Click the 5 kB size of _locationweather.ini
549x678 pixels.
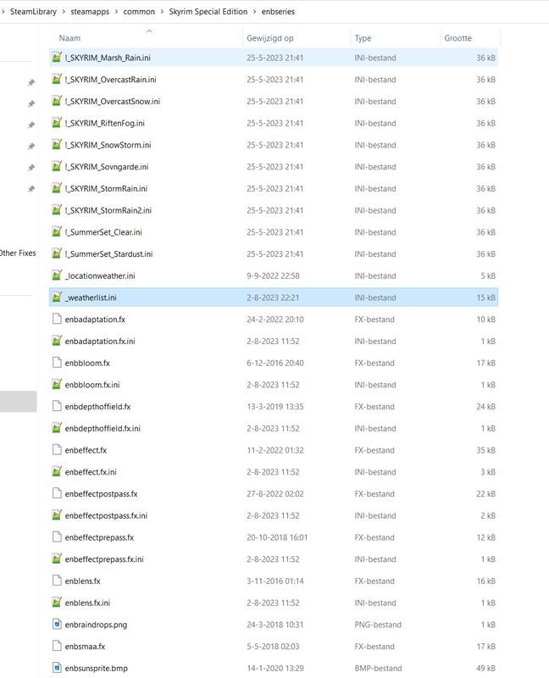click(x=488, y=275)
